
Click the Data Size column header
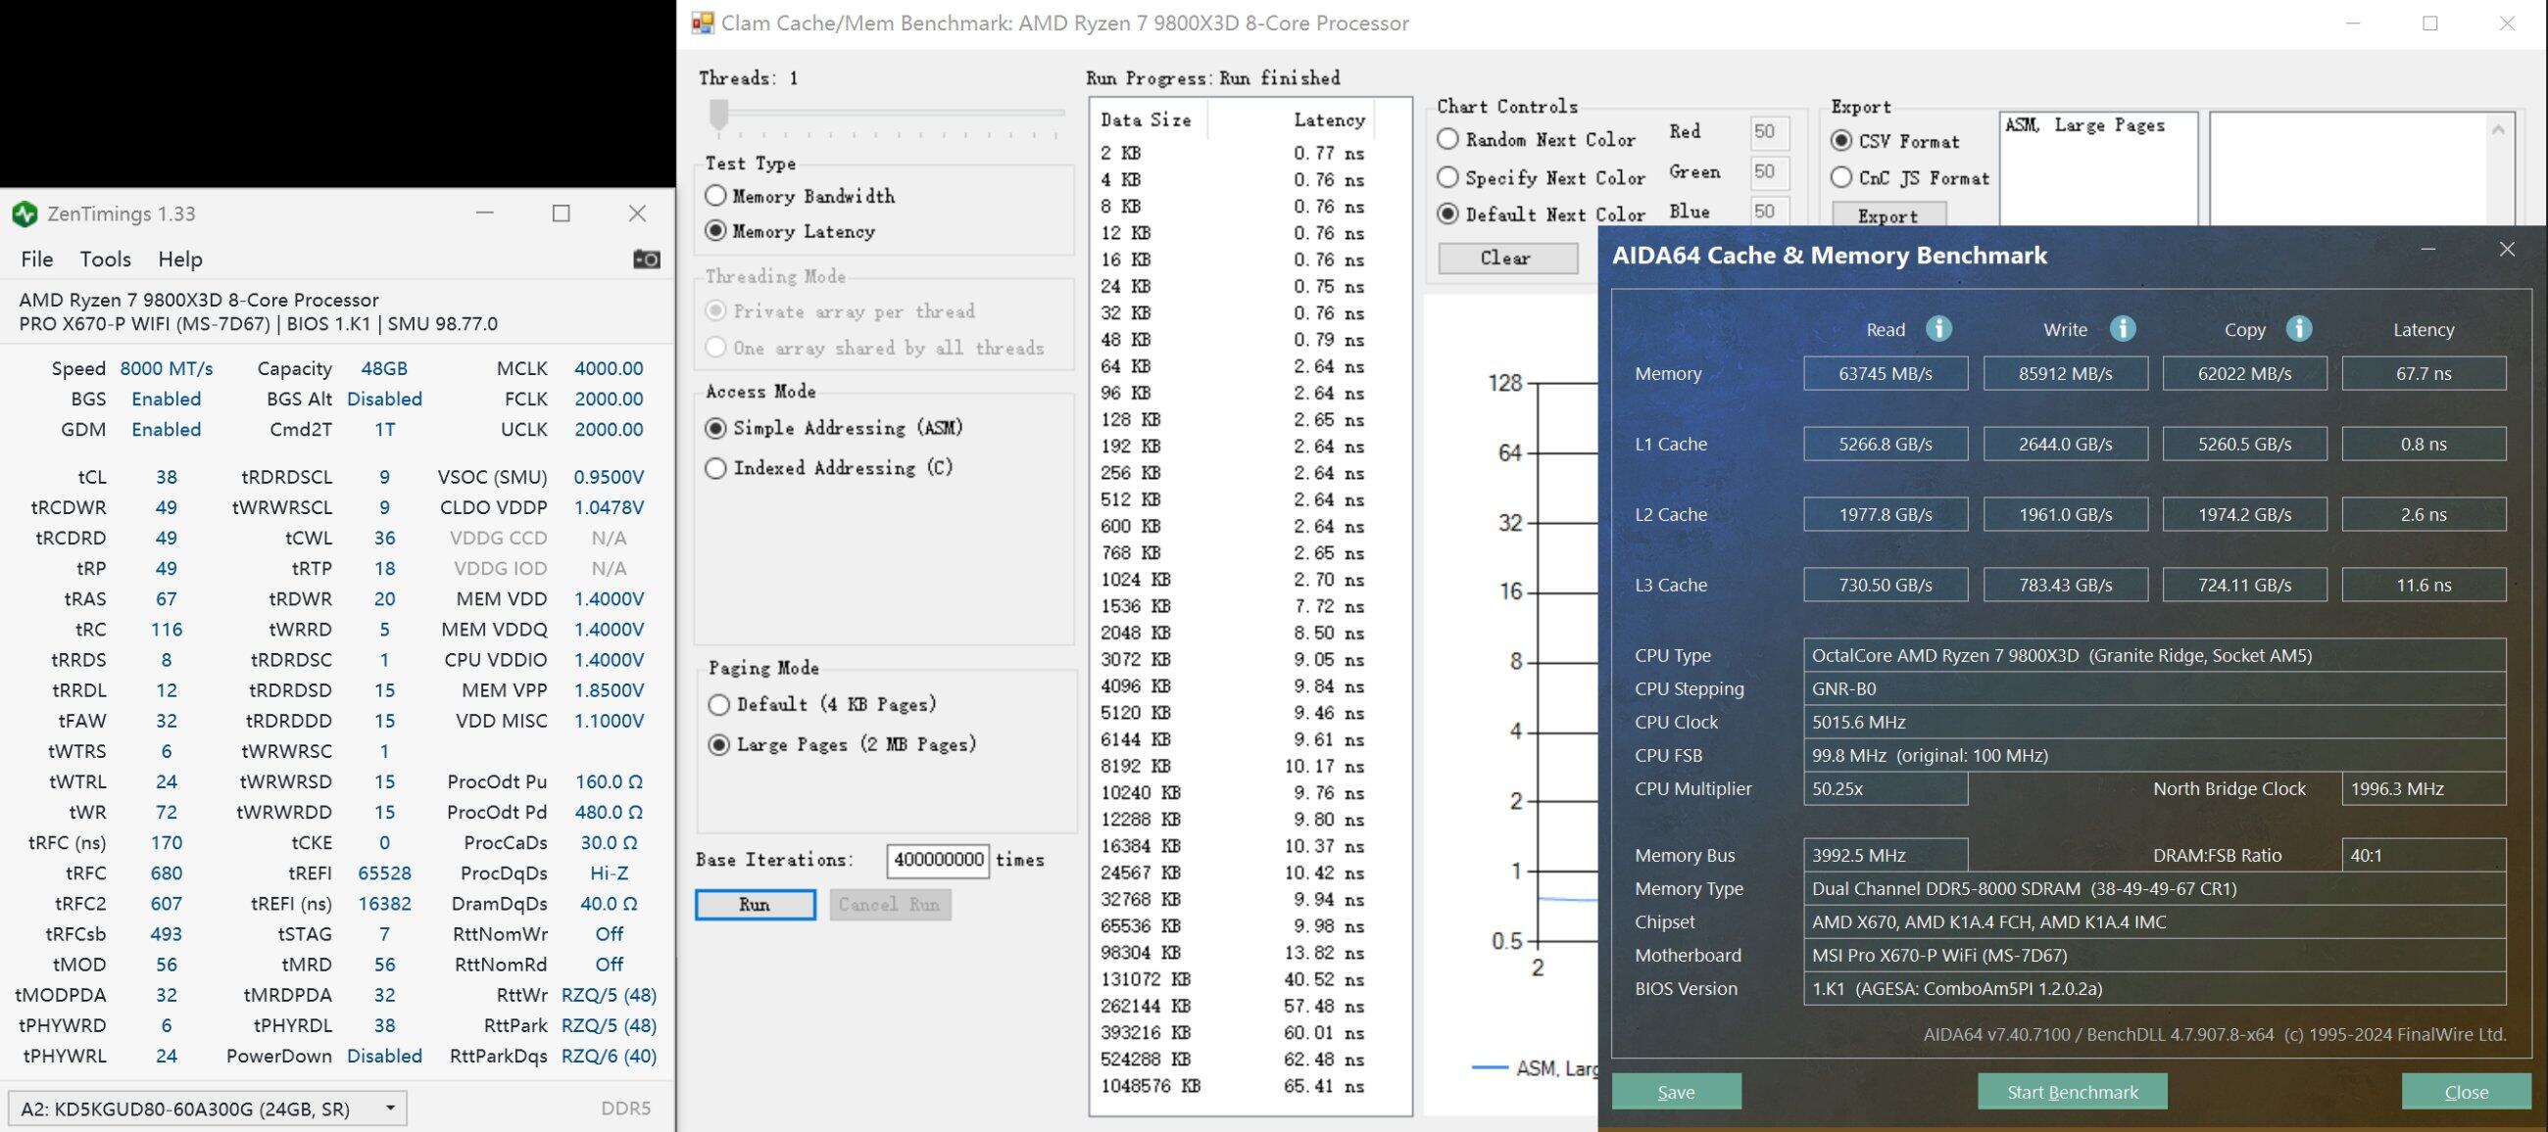click(1146, 119)
